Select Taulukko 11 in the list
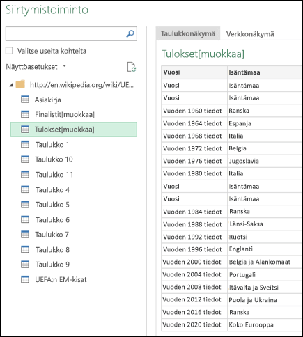Screen dimensions: 303x337 click(54, 175)
